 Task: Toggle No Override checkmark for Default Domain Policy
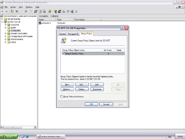pyautogui.click(x=108, y=54)
